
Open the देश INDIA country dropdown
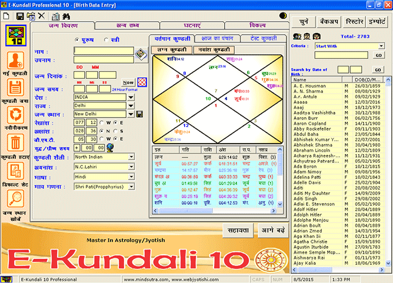131,97
